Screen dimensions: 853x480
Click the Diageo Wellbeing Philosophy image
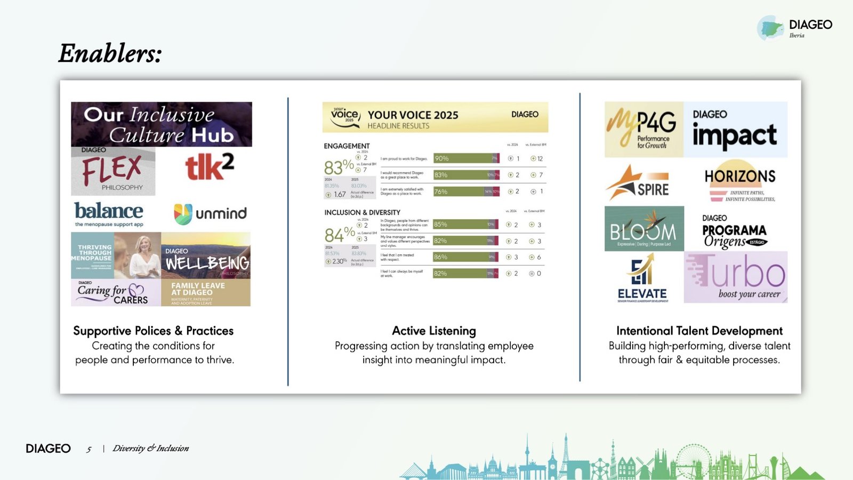click(206, 255)
